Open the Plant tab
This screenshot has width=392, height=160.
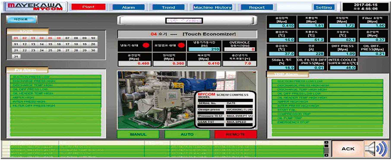click(x=87, y=7)
